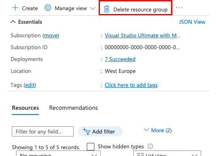The image size is (218, 156).
Task: Collapse the Essentials section
Action: pos(13,22)
